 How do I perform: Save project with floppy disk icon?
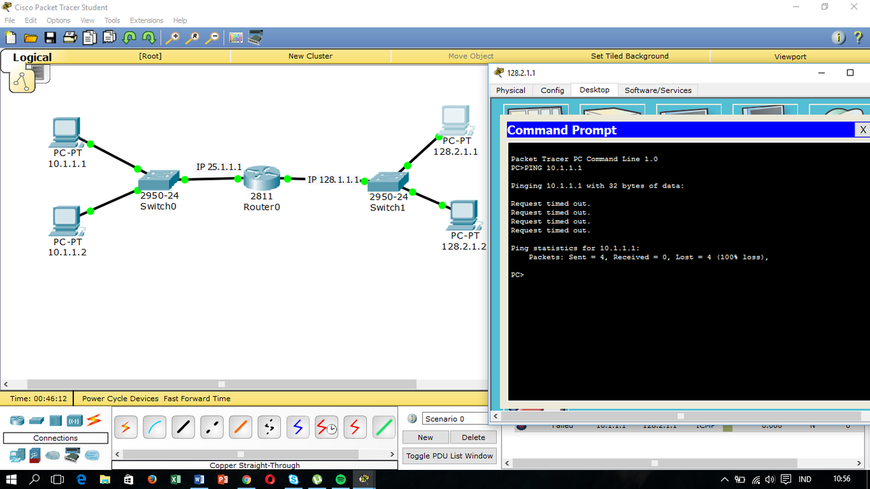tap(50, 38)
